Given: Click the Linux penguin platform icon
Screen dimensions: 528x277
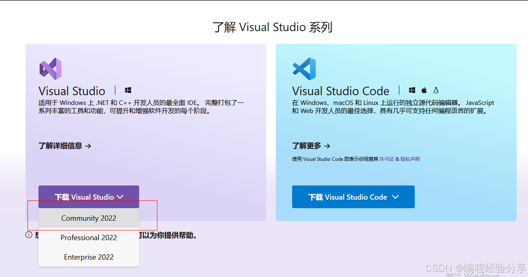Looking at the screenshot, I should click(x=436, y=90).
